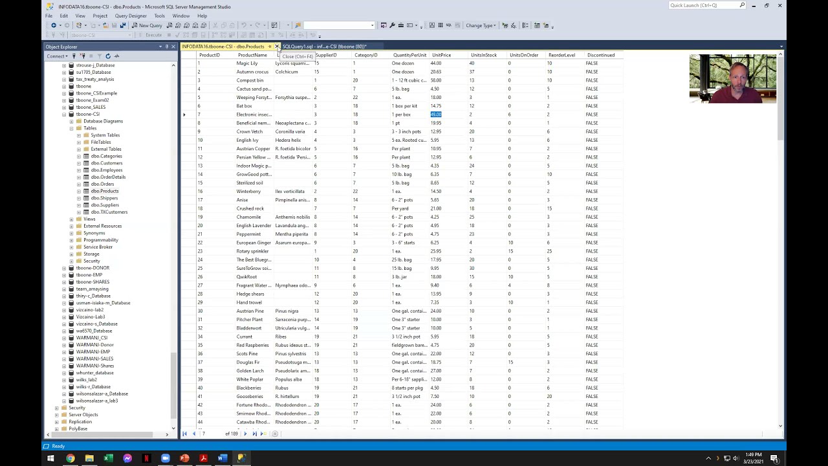Open the Connect dropdown in Object Explorer

click(x=57, y=56)
